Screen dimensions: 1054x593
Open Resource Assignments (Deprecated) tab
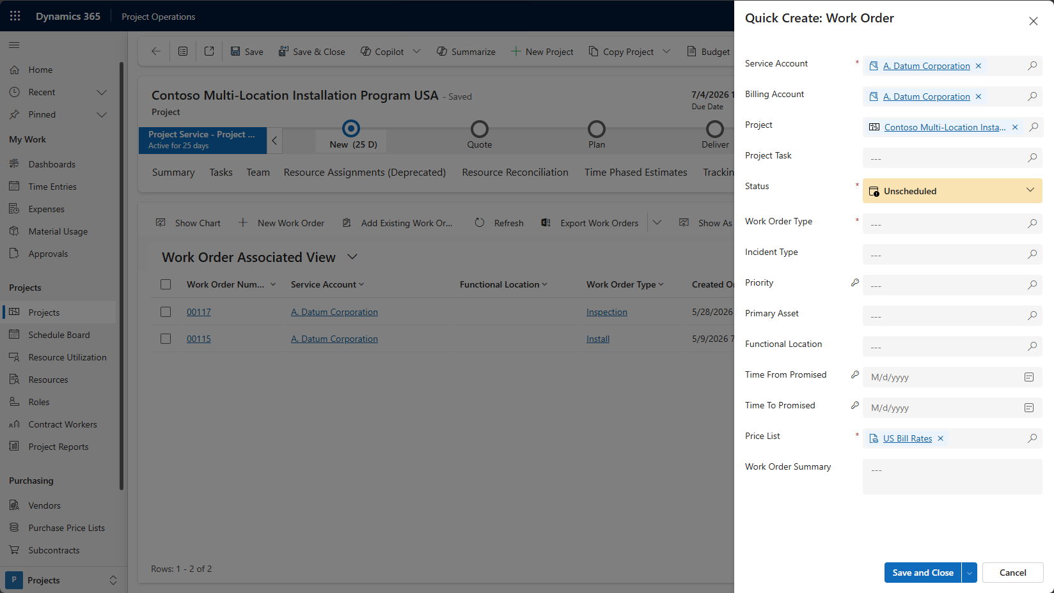365,172
